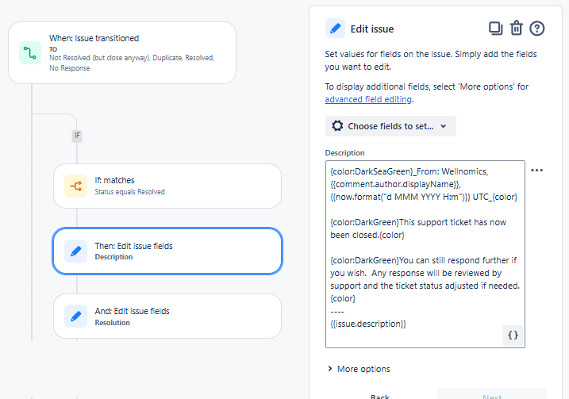569x399 pixels.
Task: Click the pencil icon on Edit issue fields Resolution
Action: (x=76, y=317)
